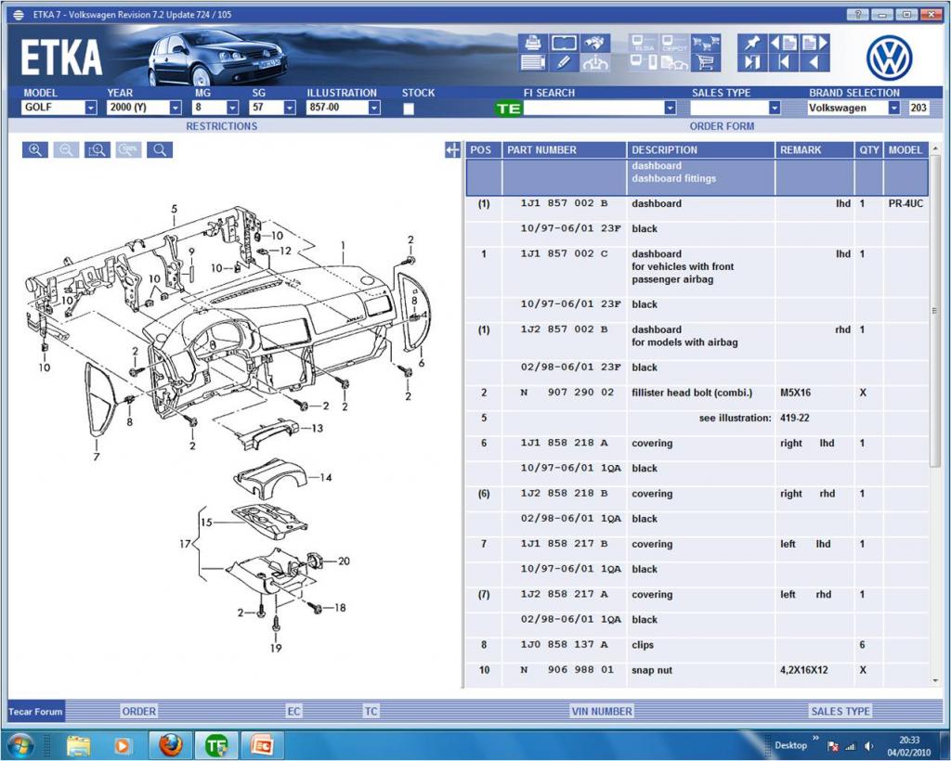Open the RESTRICTIONS tab
The height and width of the screenshot is (761, 951).
tap(221, 126)
